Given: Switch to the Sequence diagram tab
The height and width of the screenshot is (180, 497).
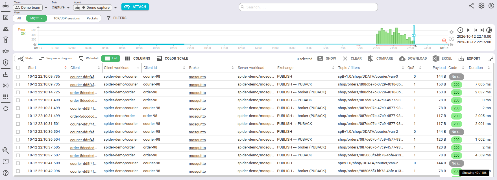Looking at the screenshot, I should pos(56,58).
